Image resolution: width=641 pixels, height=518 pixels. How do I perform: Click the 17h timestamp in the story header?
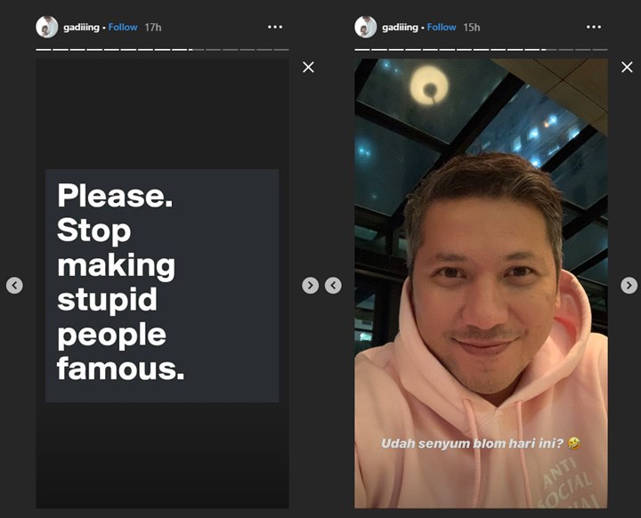pos(152,27)
